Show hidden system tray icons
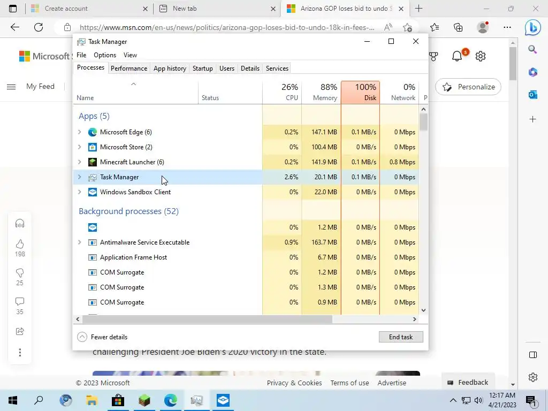 (453, 400)
